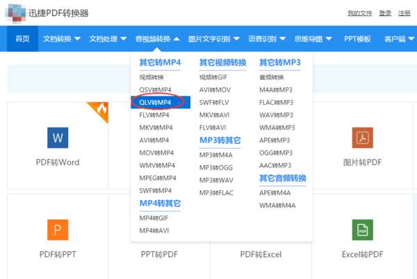The height and width of the screenshot is (279, 417).
Task: Open the PDF转PPT tool label
Action: point(58,254)
